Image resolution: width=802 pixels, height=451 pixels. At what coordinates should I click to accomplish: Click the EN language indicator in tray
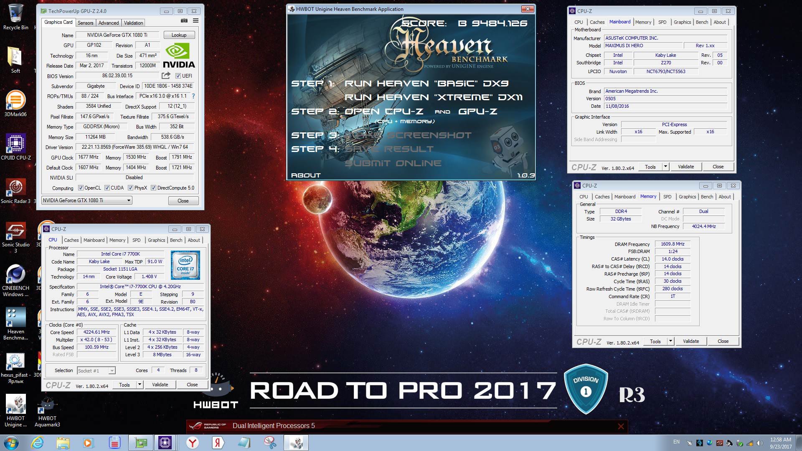(x=676, y=442)
